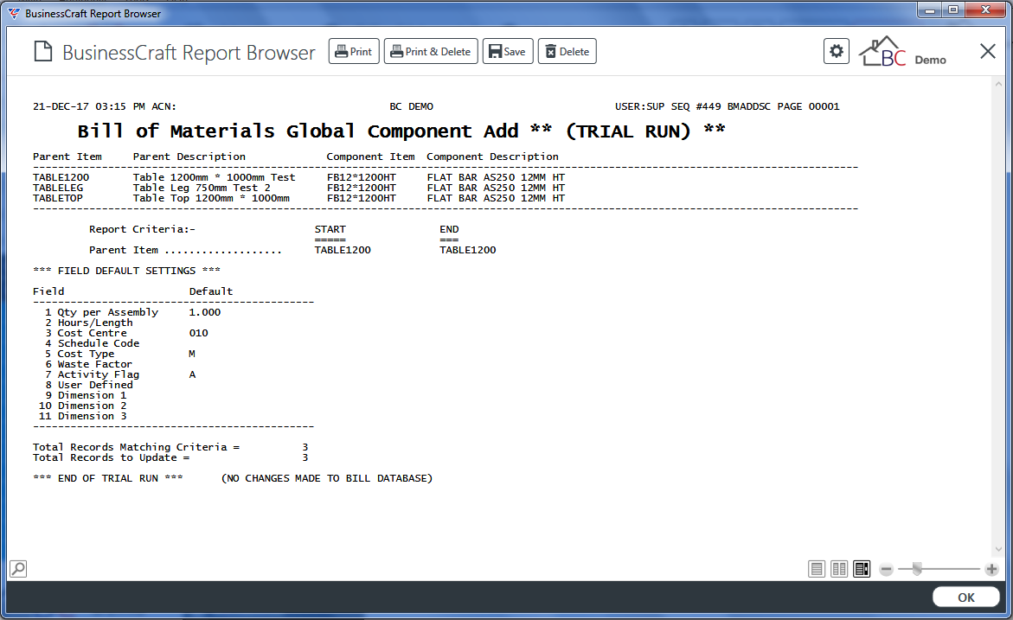
Task: Click the 'User Defined' field row
Action: (x=89, y=385)
